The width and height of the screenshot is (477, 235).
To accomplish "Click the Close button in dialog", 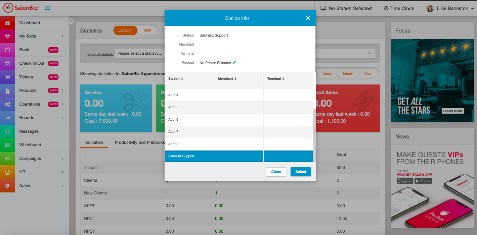I will [x=276, y=172].
